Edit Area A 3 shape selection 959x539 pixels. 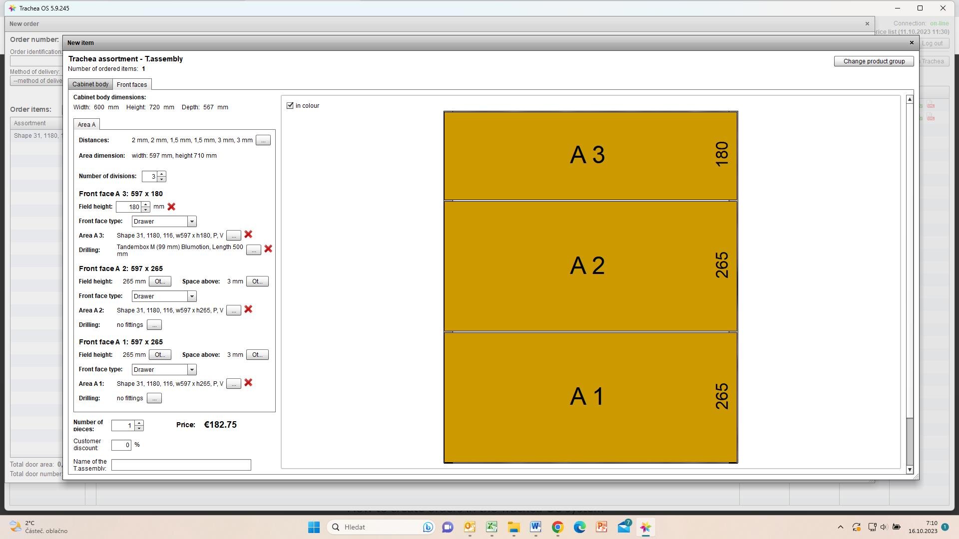(x=234, y=235)
